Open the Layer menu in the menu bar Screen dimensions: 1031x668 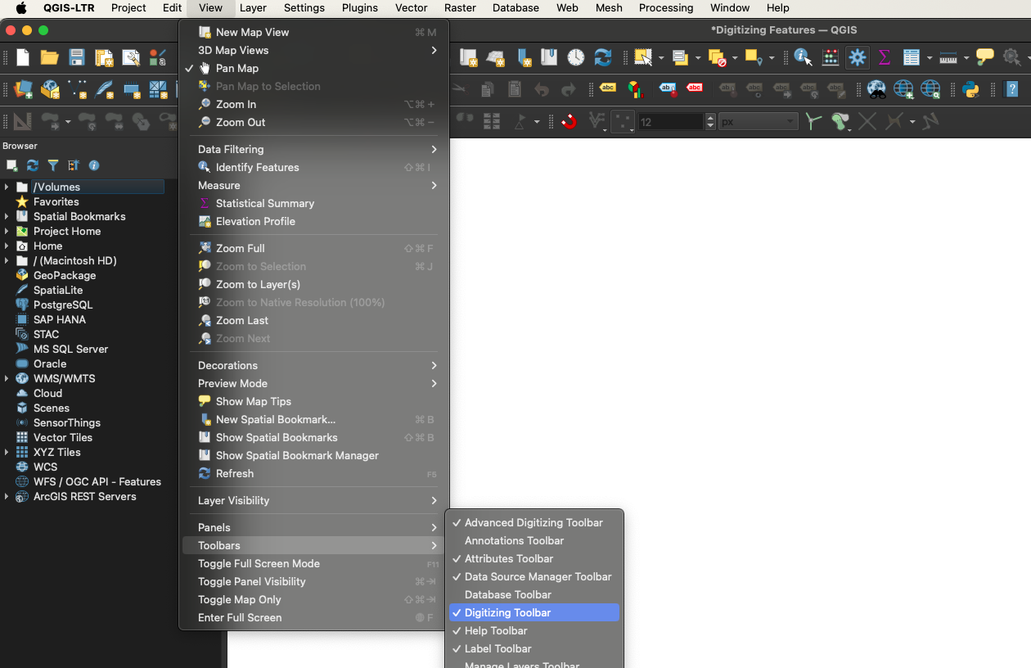[x=253, y=7]
